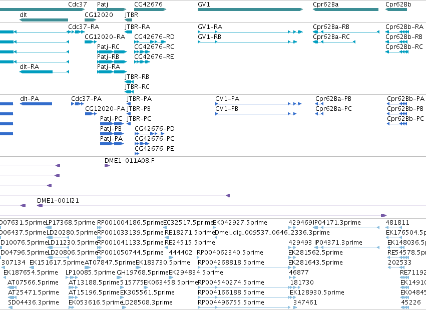The width and height of the screenshot is (426, 310).
Task: Click the LD28508.3prime EST label
Action: [148, 303]
